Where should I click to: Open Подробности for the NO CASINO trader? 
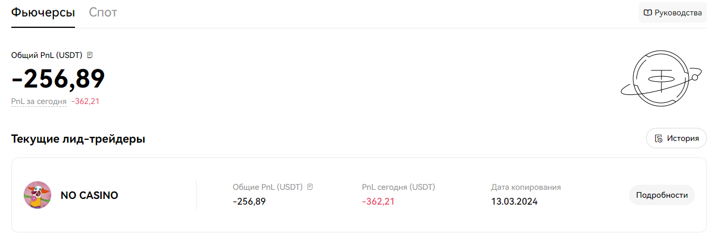pyautogui.click(x=661, y=195)
